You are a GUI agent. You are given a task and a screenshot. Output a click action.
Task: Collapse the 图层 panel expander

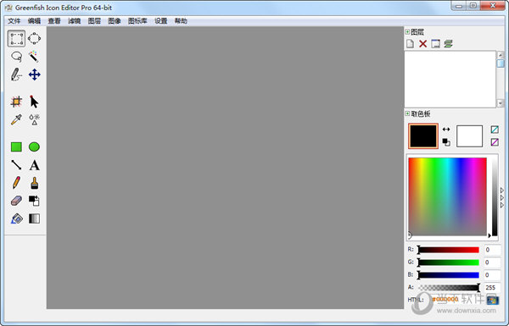point(407,32)
